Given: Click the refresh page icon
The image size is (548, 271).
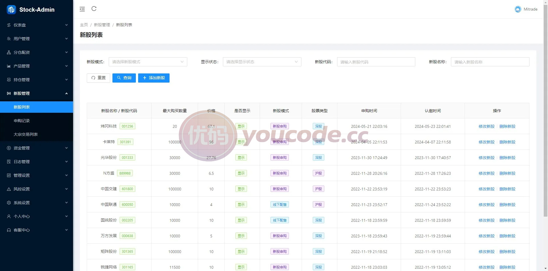Looking at the screenshot, I should coord(94,9).
